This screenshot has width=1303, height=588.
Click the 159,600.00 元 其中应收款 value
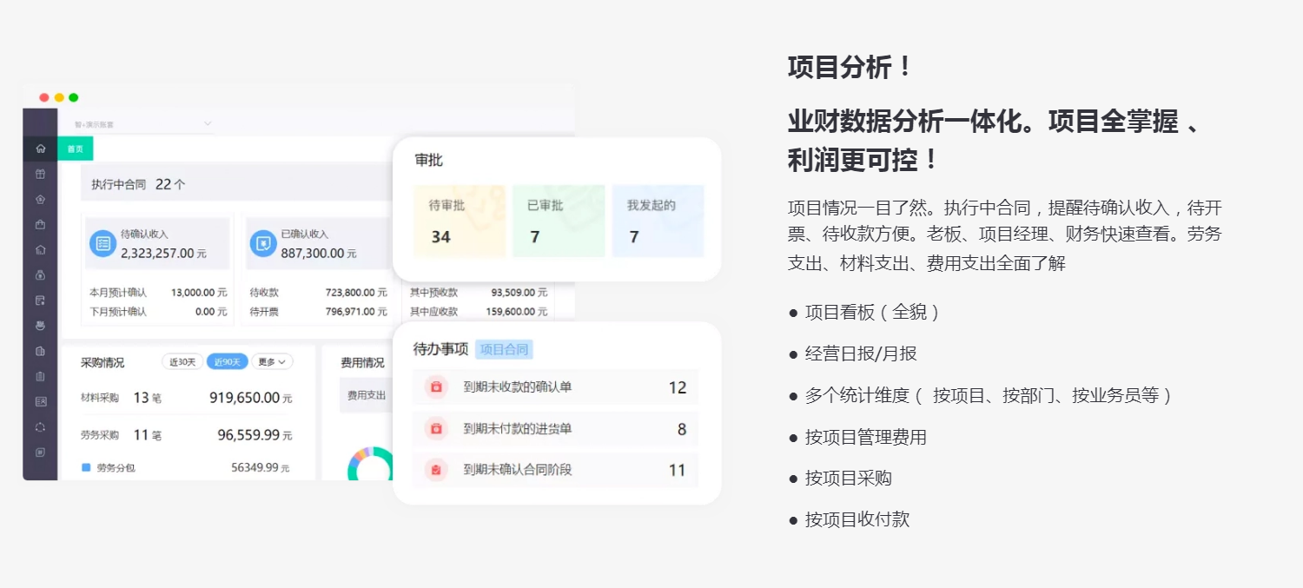click(x=517, y=312)
